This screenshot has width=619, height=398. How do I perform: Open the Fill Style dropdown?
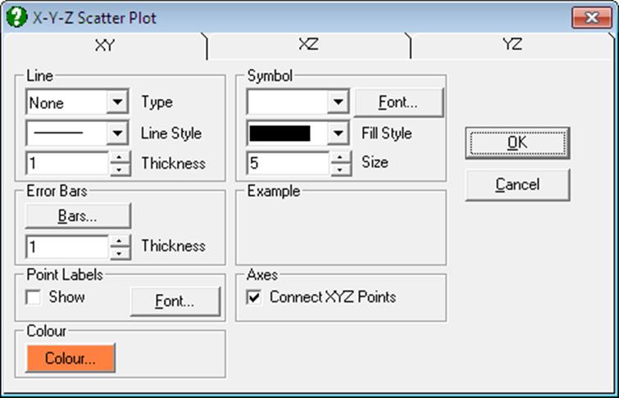tap(338, 133)
